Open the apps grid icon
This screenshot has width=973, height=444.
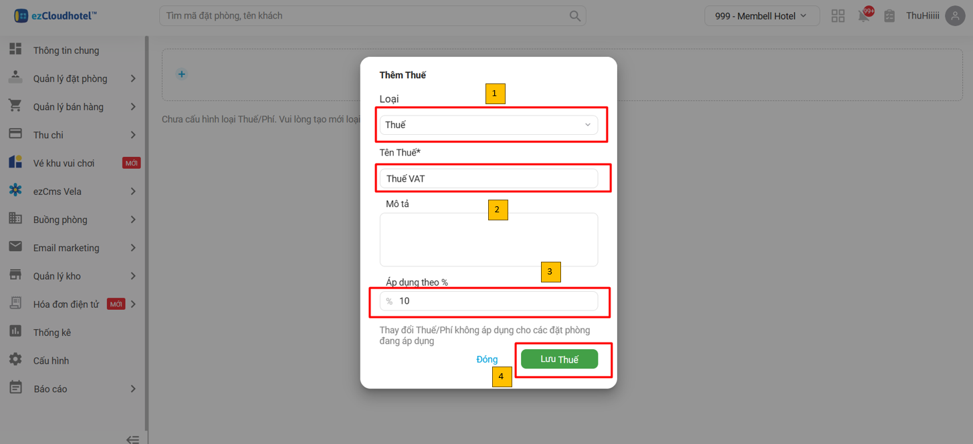pos(837,16)
